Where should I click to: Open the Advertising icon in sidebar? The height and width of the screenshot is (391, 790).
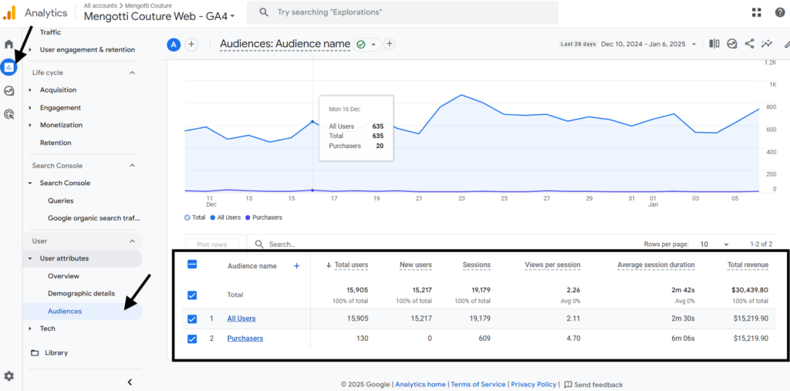[8, 114]
